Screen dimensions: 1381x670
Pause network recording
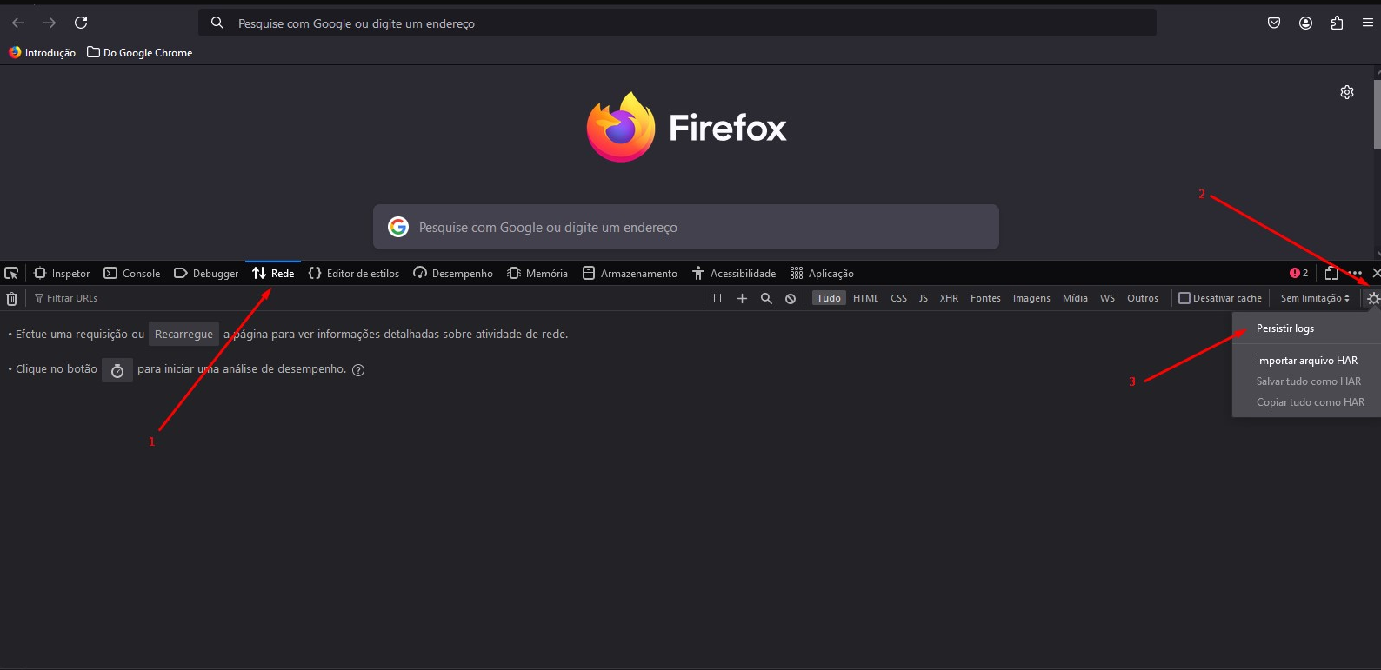point(717,298)
